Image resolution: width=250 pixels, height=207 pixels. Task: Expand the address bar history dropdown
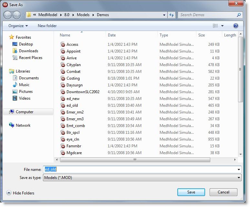pyautogui.click(x=164, y=15)
